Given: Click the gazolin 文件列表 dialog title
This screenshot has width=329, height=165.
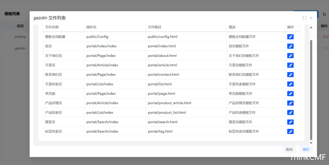Looking at the screenshot, I should tap(50, 18).
